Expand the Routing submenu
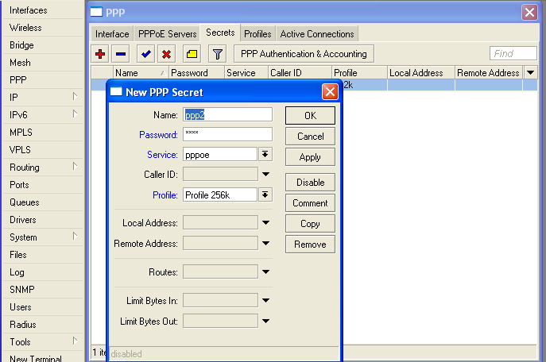This screenshot has height=362, width=546. 75,166
